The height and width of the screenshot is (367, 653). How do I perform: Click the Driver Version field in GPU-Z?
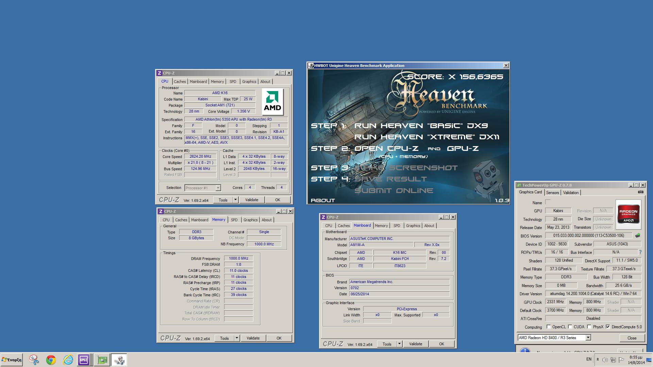pyautogui.click(x=593, y=294)
